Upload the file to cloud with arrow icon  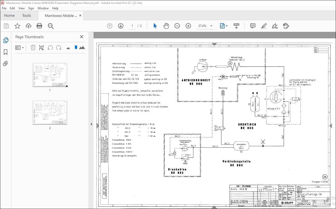point(28,26)
